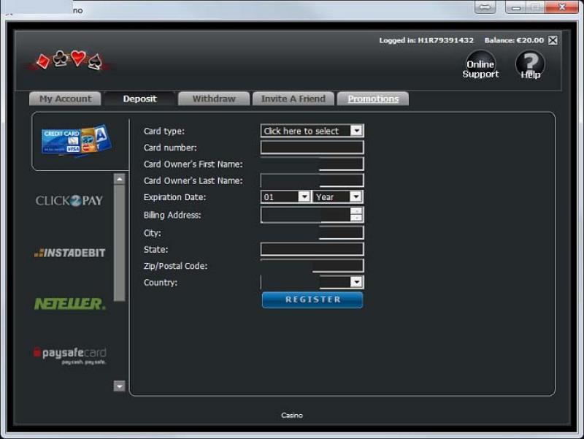Open the Card type dropdown
584x439 pixels.
(312, 131)
